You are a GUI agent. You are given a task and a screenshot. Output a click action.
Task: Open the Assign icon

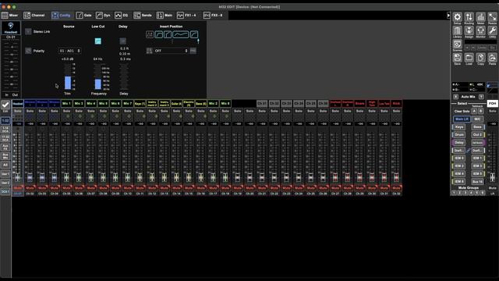[x=469, y=30]
